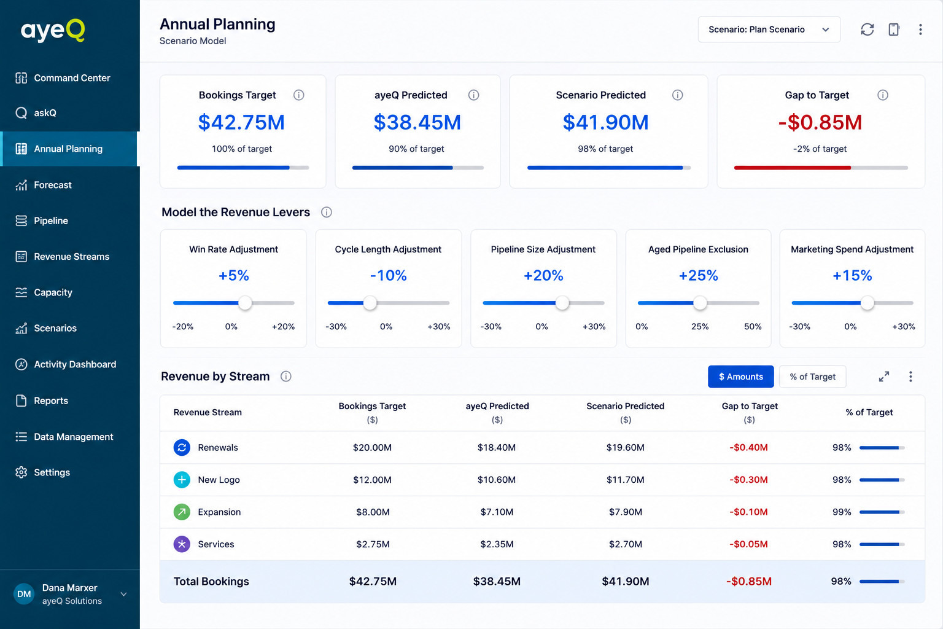Image resolution: width=943 pixels, height=629 pixels.
Task: Click the Expansion arrow icon
Action: 182,512
